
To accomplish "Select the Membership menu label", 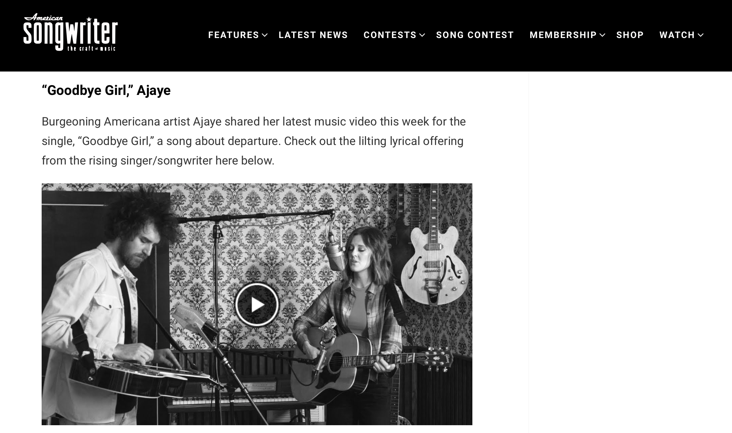I will pos(563,35).
